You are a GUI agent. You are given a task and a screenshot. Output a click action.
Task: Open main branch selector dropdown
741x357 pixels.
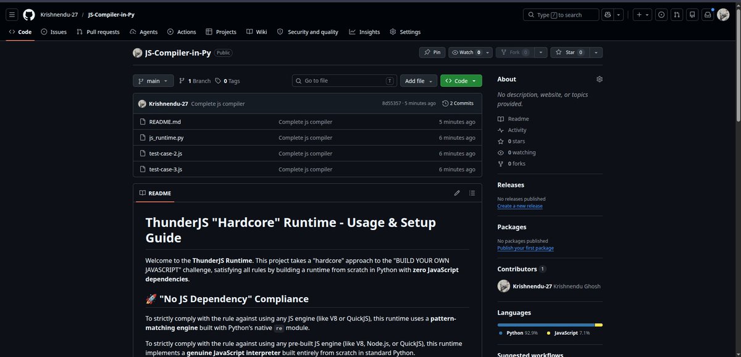pos(153,81)
